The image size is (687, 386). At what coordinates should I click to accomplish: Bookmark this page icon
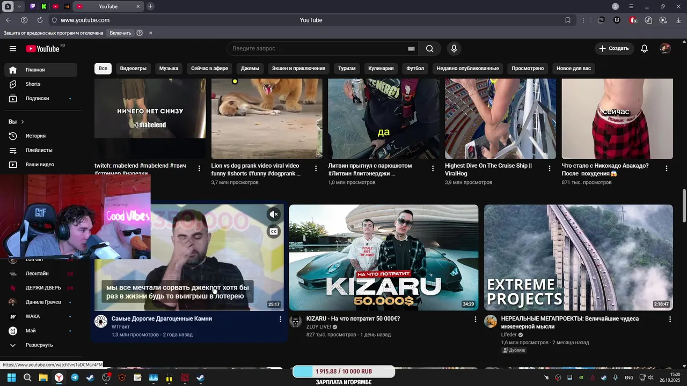click(568, 20)
